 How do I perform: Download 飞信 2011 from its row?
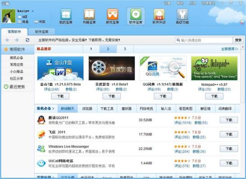coord(229,134)
